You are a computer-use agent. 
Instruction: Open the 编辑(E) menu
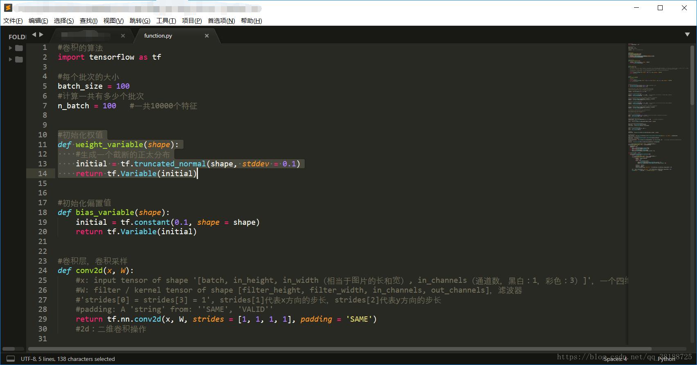[38, 21]
